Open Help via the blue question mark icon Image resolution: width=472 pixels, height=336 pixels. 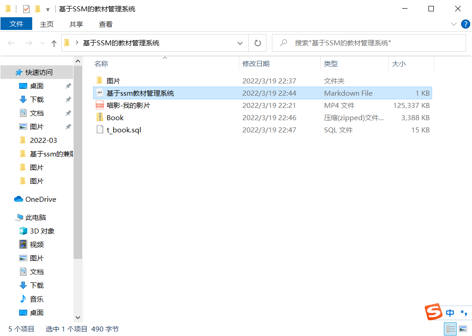[466, 24]
